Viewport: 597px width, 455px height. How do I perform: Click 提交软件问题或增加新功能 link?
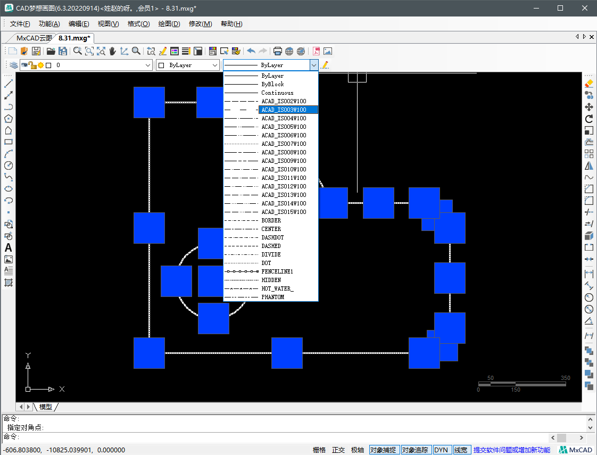point(512,450)
